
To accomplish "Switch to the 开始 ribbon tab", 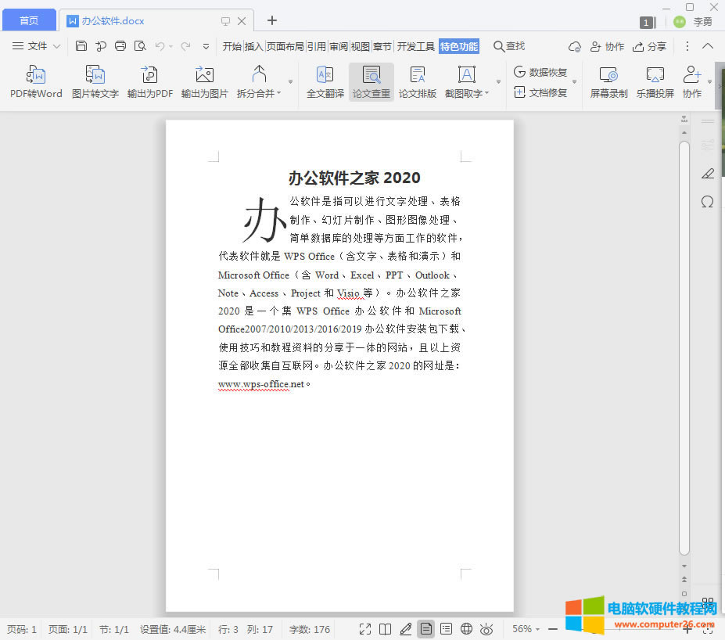I will coord(231,45).
